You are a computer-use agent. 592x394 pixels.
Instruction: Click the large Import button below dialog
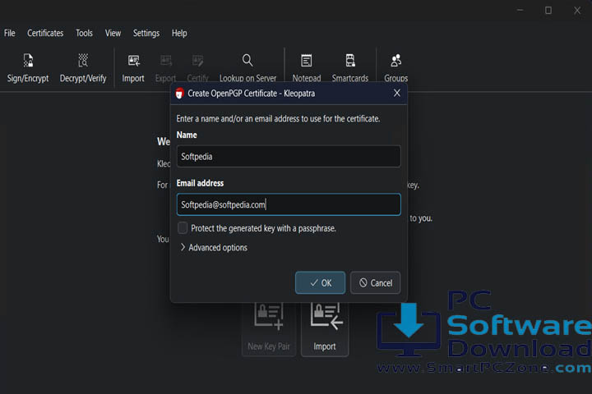click(325, 328)
